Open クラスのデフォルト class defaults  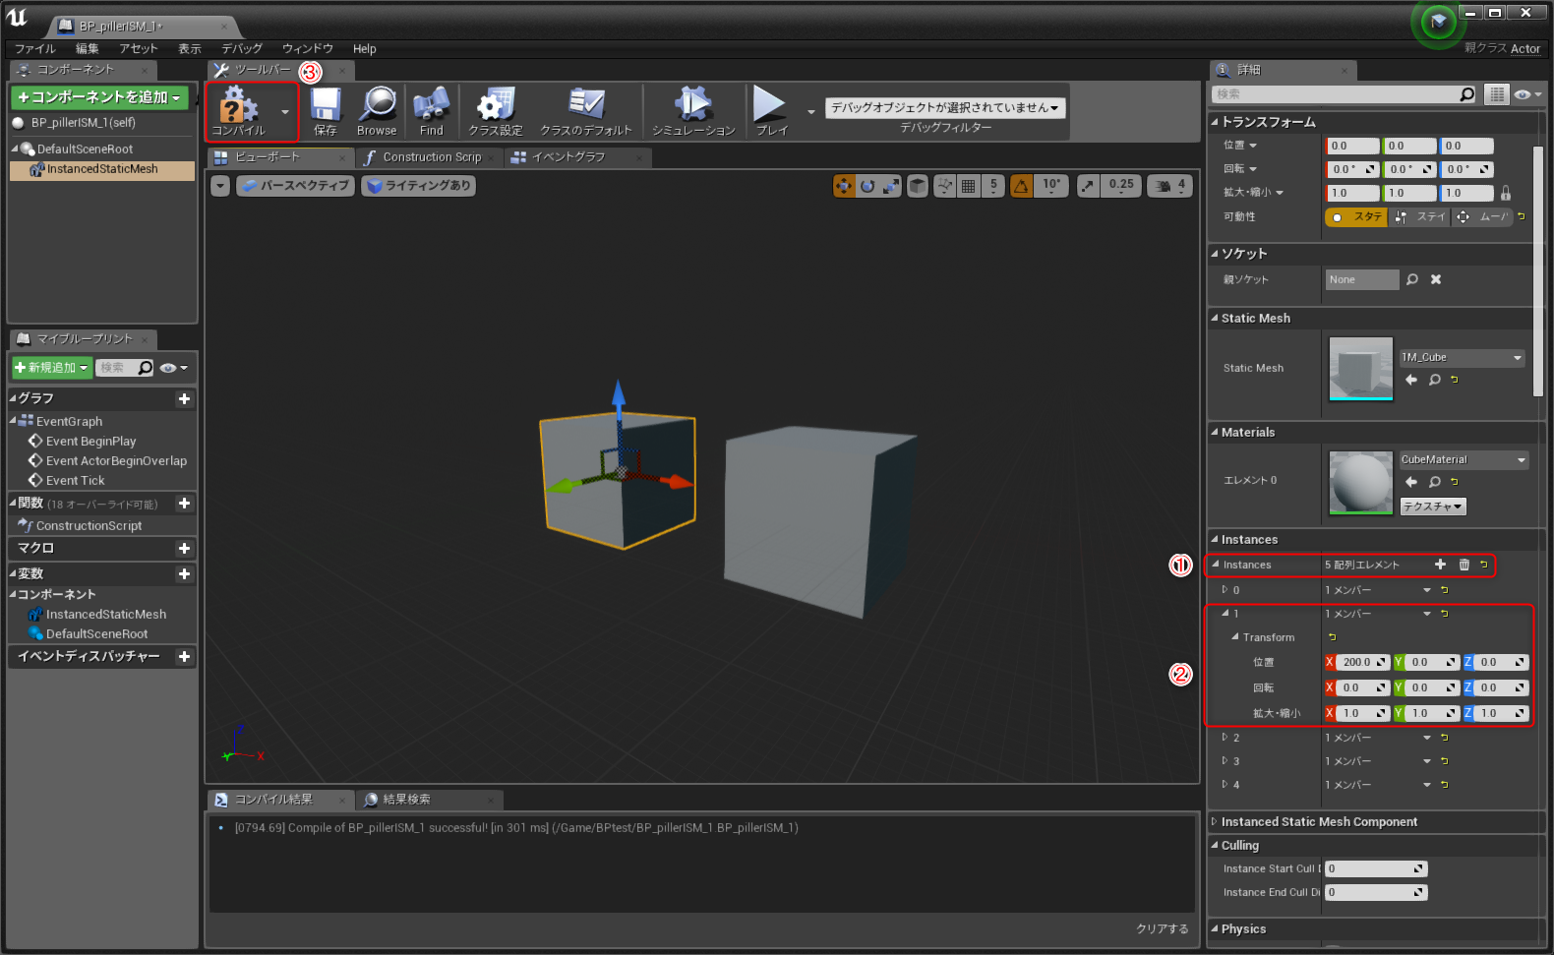pyautogui.click(x=586, y=111)
